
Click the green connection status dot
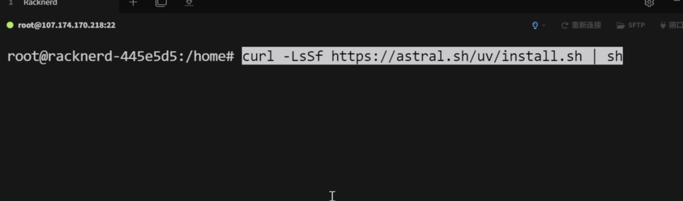(x=10, y=25)
